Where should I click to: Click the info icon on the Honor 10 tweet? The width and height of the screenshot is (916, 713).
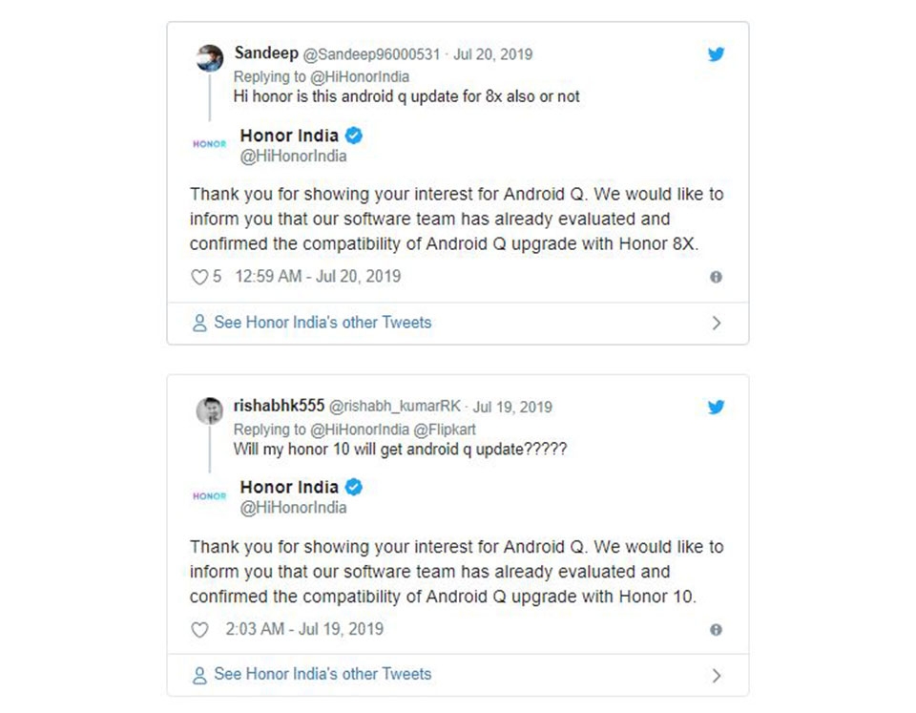716,629
